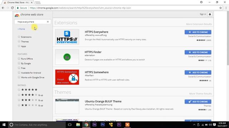This screenshot has width=229, height=128.
Task: Click the Chrome Web Store browser tab
Action: pos(18,2)
